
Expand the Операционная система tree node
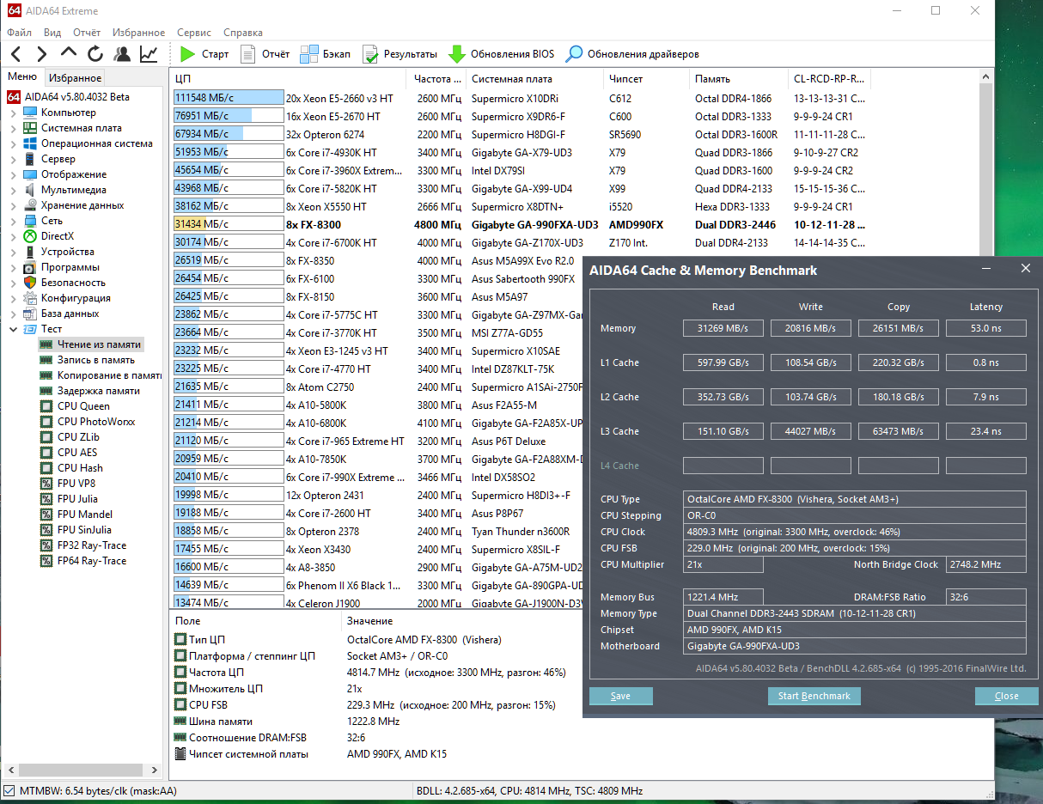click(13, 143)
